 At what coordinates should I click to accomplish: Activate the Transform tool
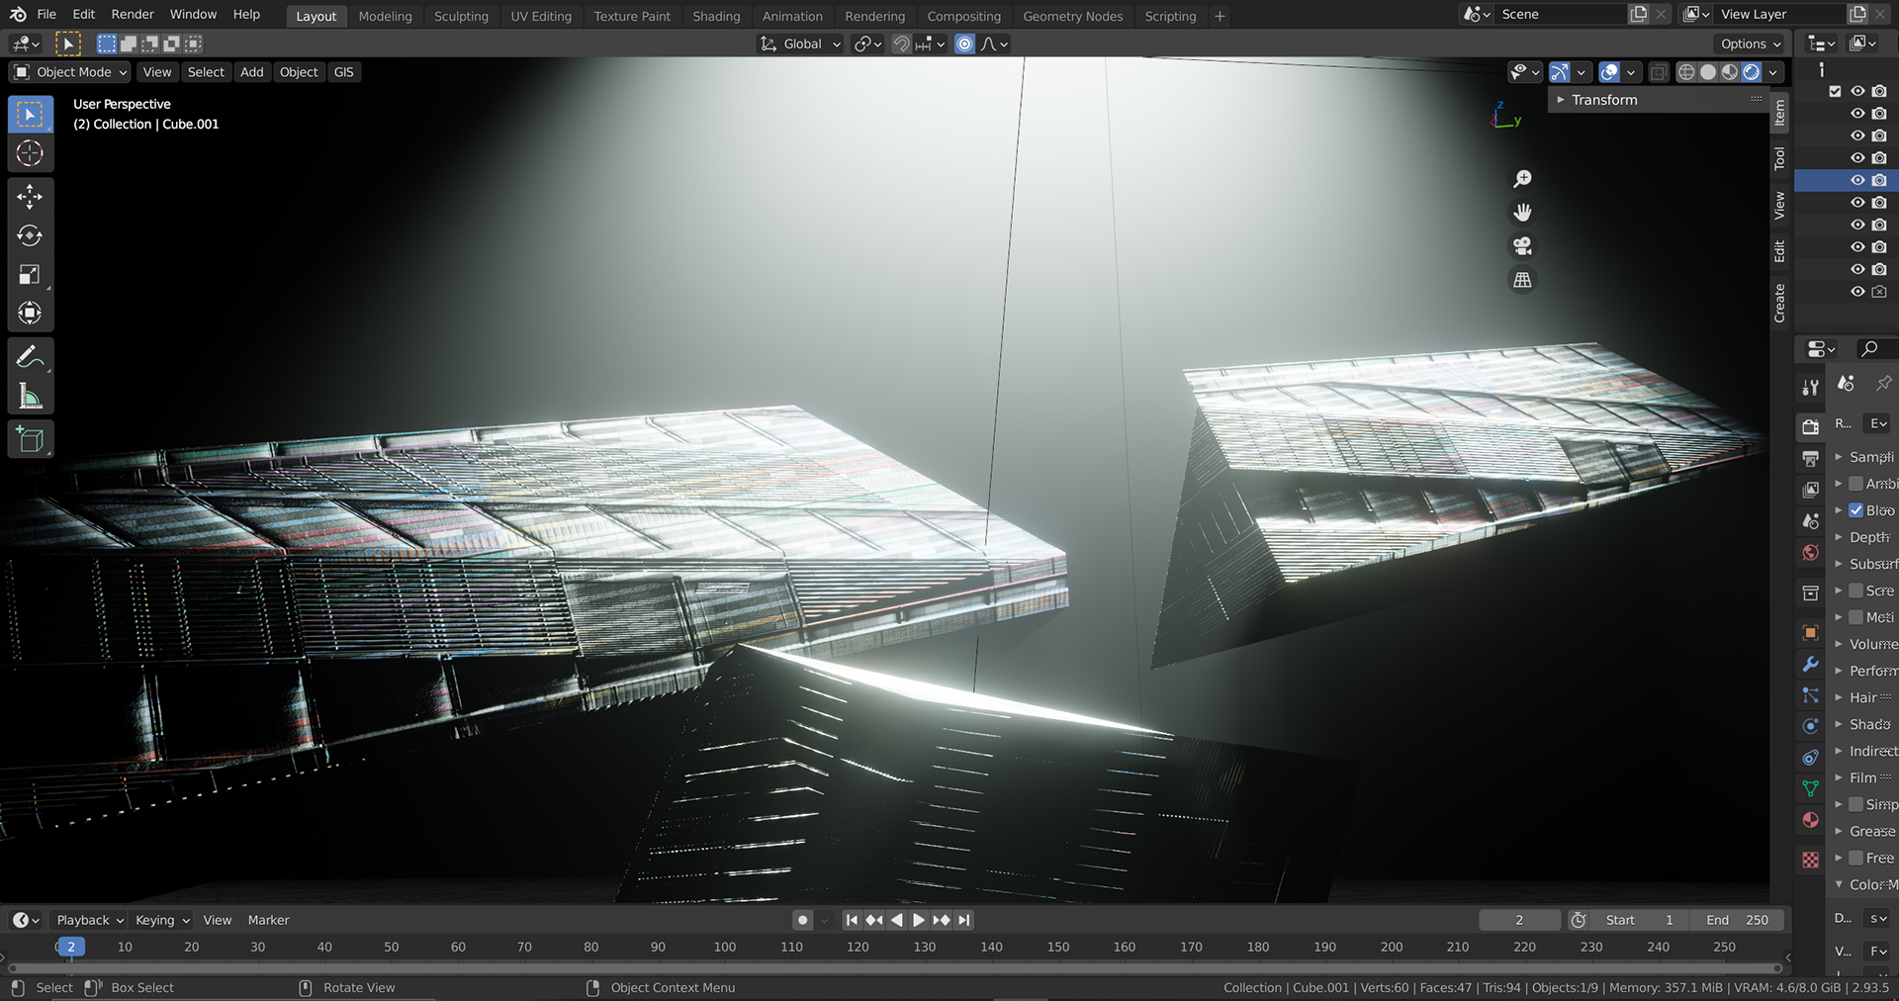coord(30,313)
